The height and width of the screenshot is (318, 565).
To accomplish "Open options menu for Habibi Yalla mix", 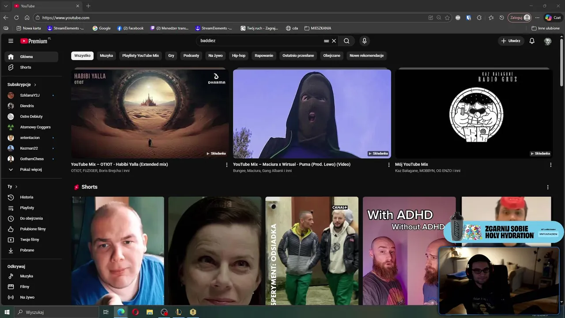I will point(227,165).
